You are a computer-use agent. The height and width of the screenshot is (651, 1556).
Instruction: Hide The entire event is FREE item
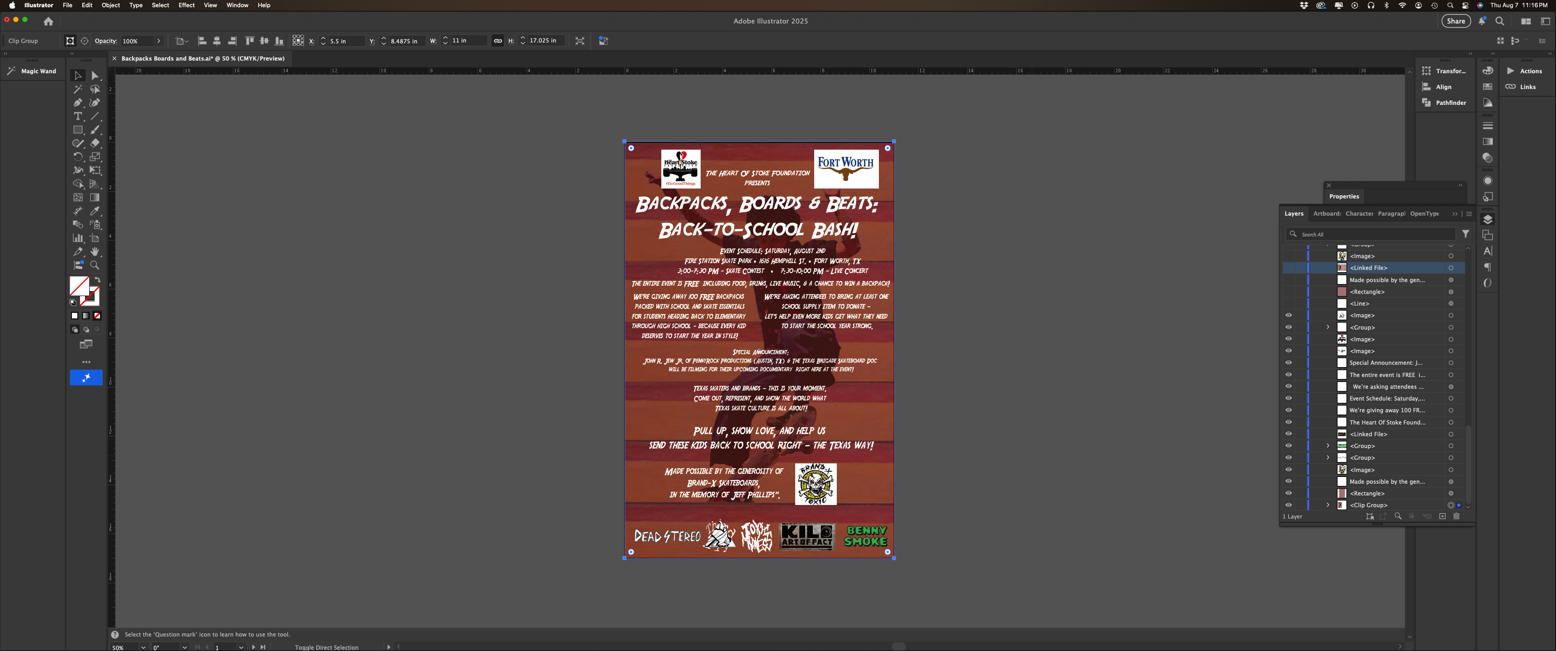pyautogui.click(x=1288, y=374)
